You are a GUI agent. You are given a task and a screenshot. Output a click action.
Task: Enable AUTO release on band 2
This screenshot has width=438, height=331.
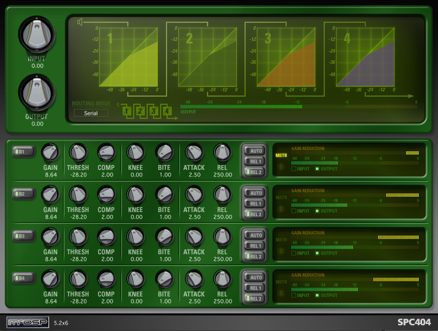click(x=254, y=193)
